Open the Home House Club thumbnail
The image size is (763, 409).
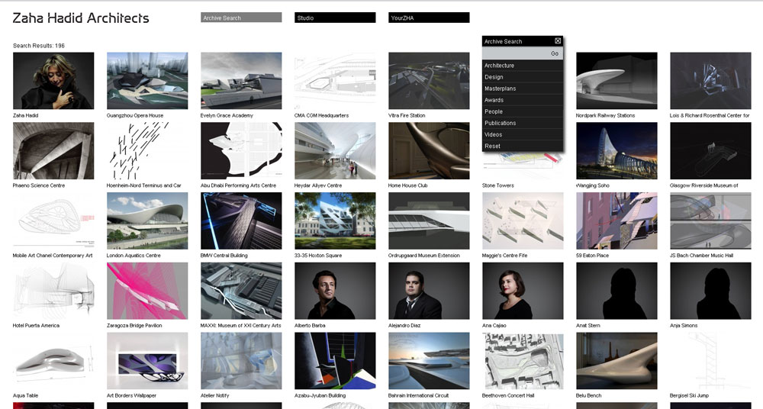[x=429, y=151]
